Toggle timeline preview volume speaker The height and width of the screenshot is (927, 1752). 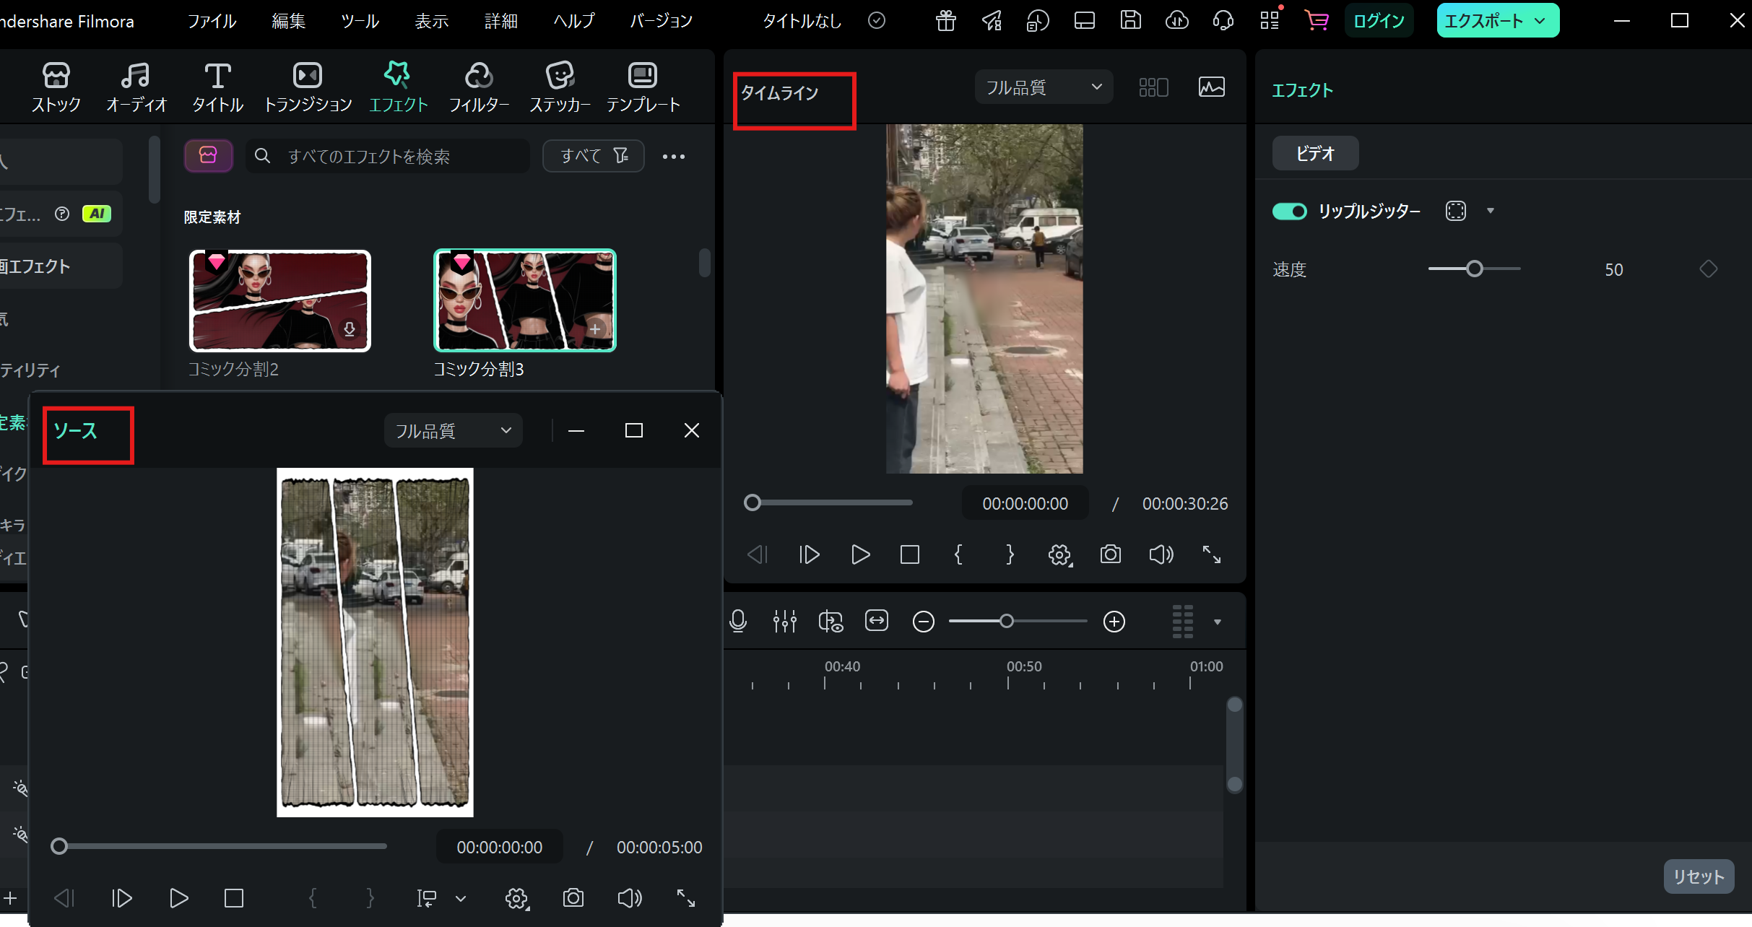point(1161,554)
